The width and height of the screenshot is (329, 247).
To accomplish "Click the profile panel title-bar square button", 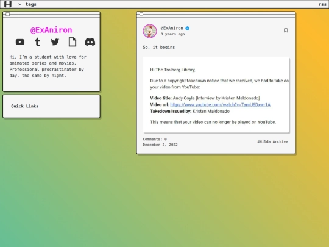I will [x=8, y=14].
